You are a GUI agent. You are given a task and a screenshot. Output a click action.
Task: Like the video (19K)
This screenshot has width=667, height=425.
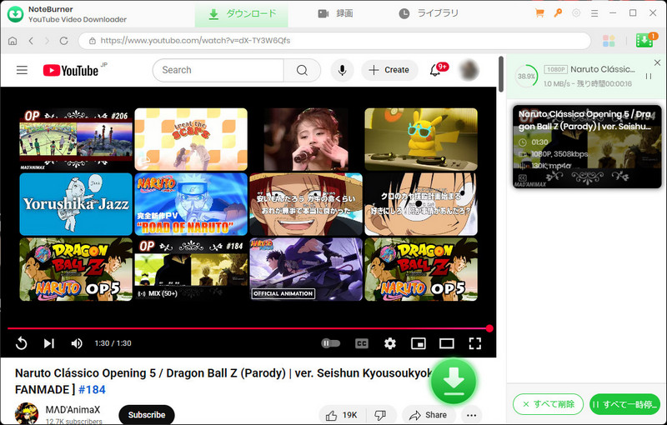coord(342,415)
